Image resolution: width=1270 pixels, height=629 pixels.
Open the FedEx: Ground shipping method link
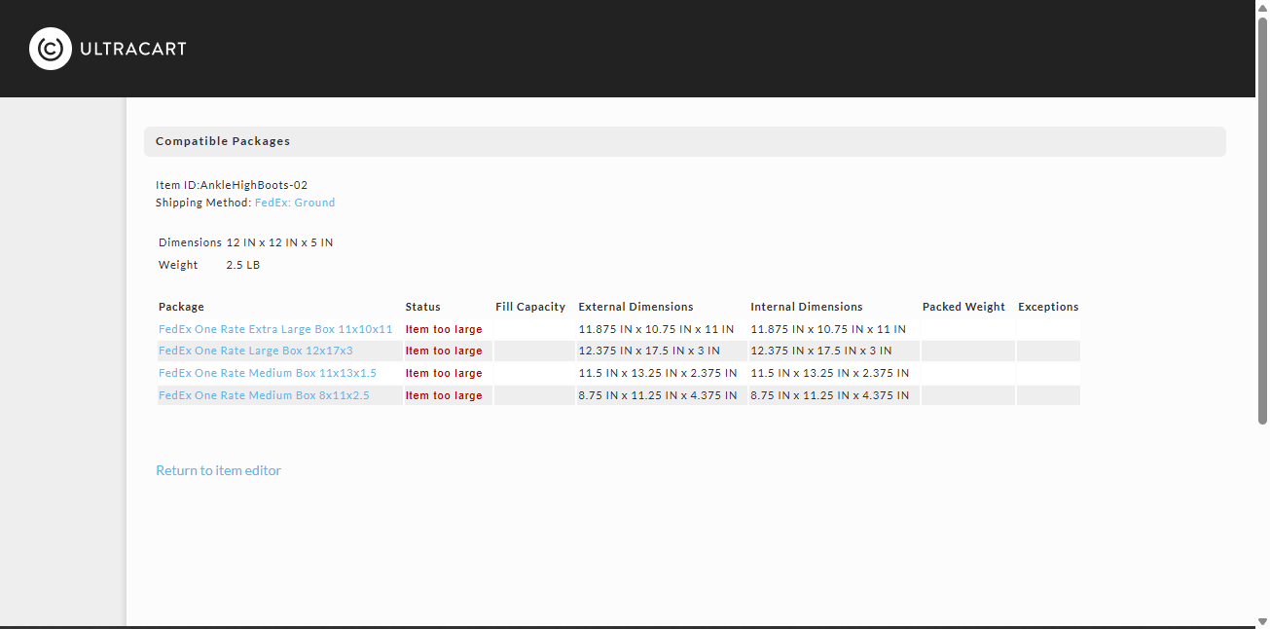pos(295,203)
